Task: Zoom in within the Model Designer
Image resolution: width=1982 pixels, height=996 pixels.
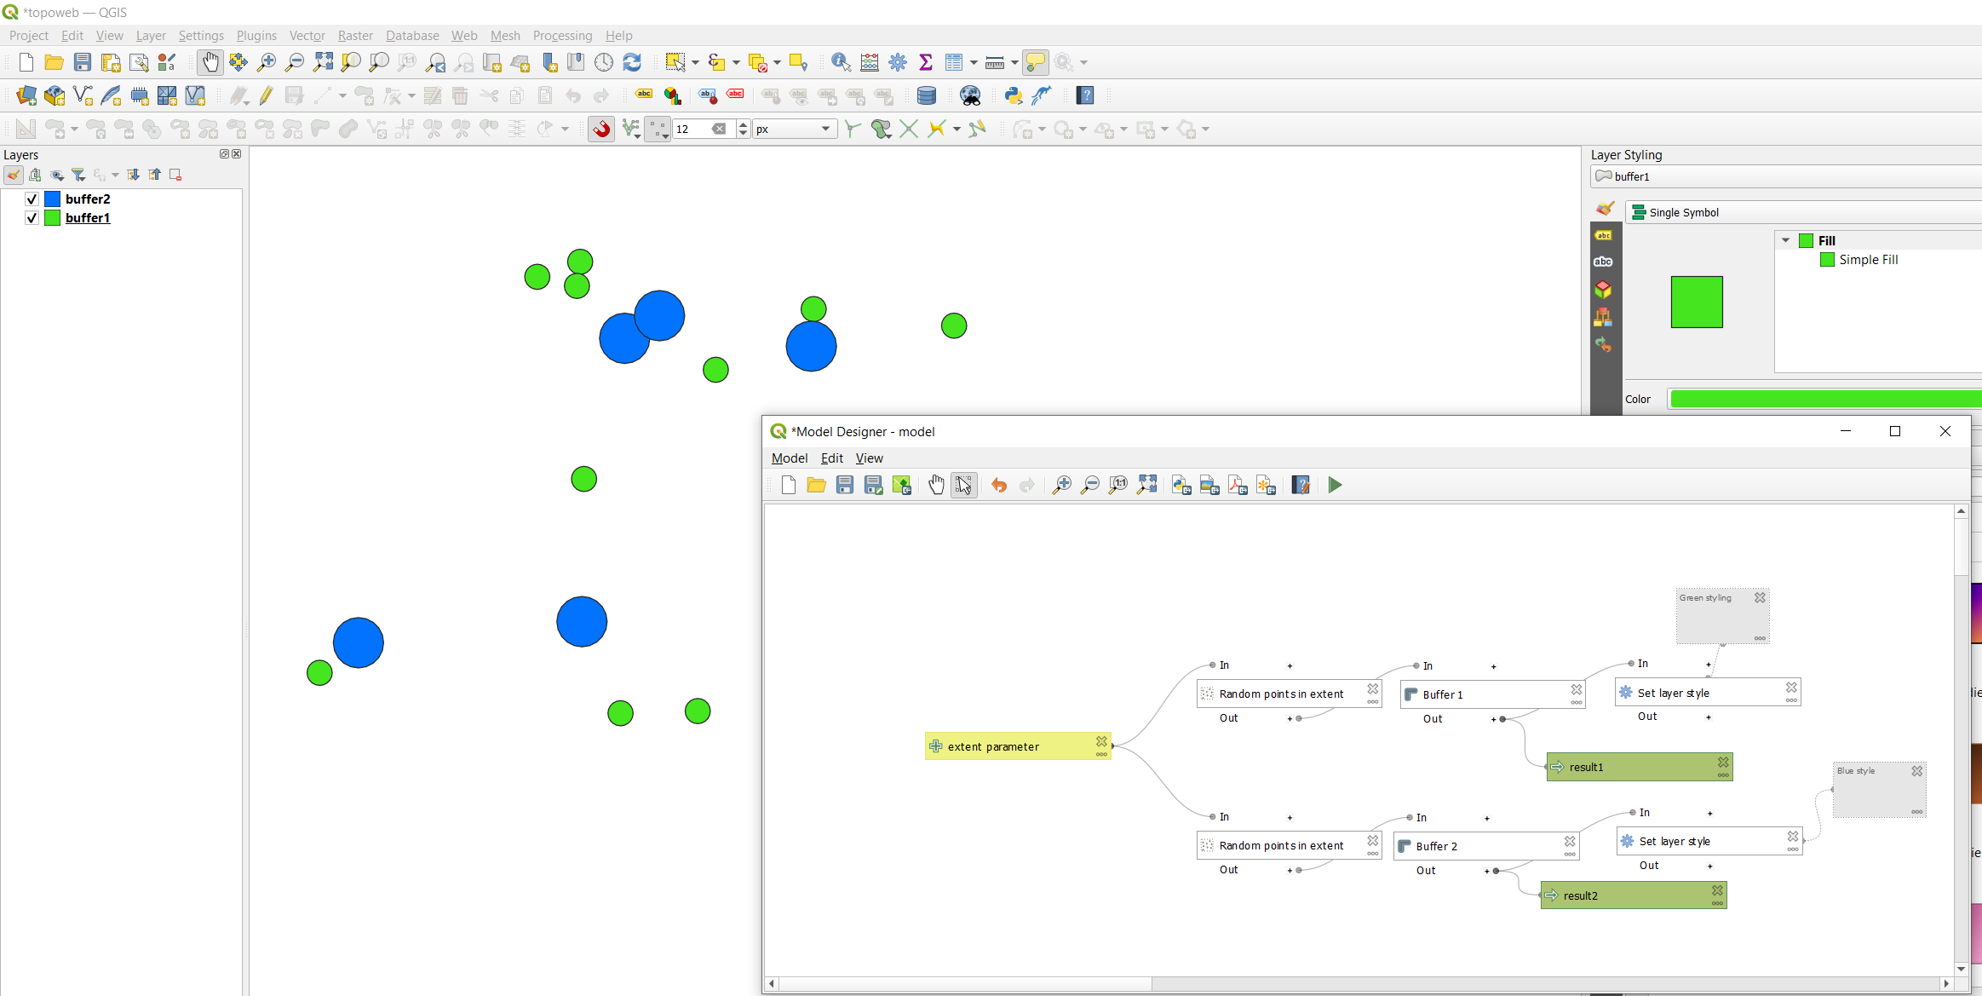Action: tap(1061, 485)
